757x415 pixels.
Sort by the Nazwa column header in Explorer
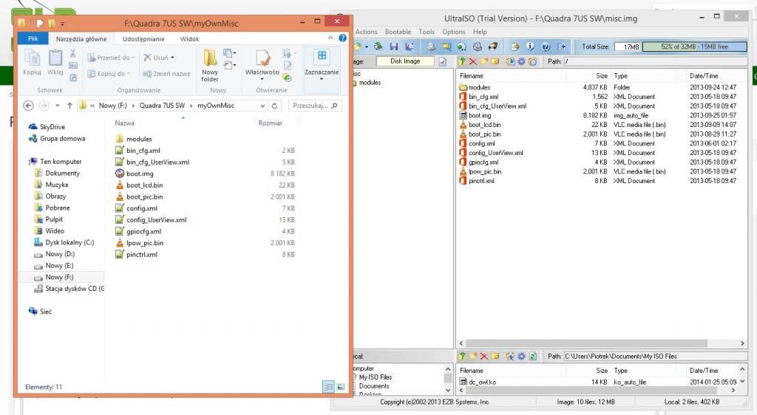[124, 123]
